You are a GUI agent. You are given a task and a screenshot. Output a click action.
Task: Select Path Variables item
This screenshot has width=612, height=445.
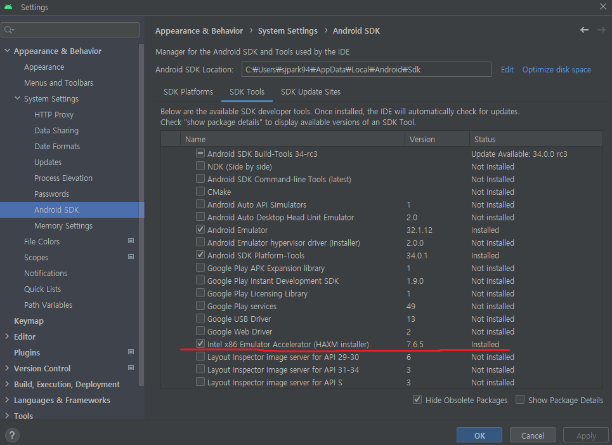(x=48, y=305)
